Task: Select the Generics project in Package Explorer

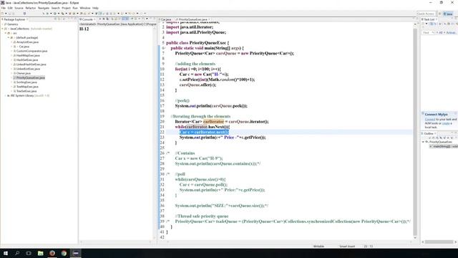Action: tap(12, 24)
